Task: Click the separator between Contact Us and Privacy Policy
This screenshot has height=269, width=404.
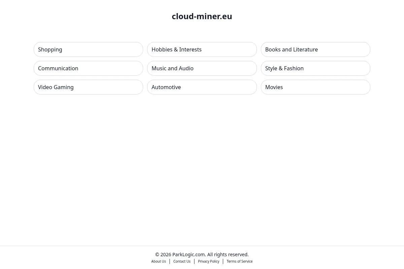Action: click(194, 261)
